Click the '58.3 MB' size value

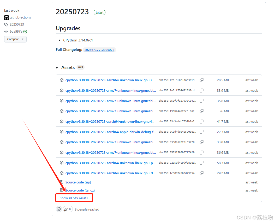223,163
